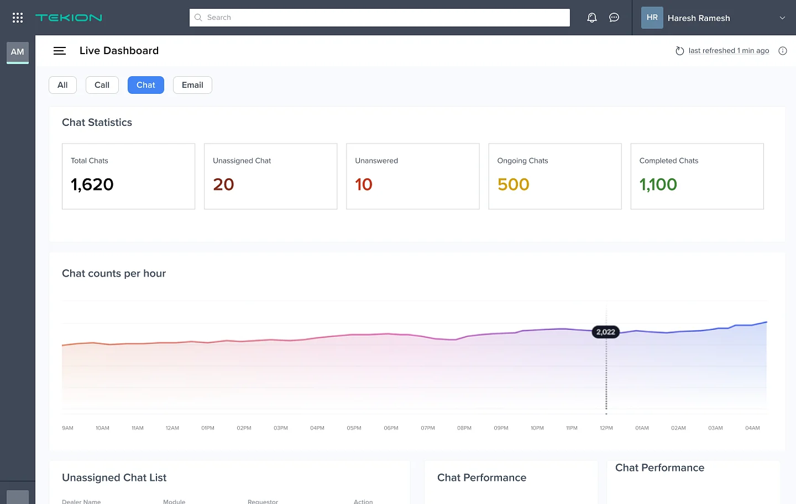Open the info icon next to refresh
The image size is (796, 504).
[x=783, y=51]
